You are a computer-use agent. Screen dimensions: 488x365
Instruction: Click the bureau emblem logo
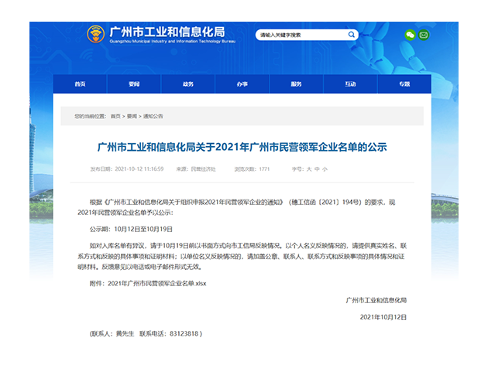click(x=96, y=35)
